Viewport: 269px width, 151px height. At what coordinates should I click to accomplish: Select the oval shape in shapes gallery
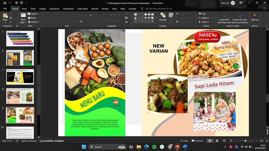pyautogui.click(x=149, y=14)
